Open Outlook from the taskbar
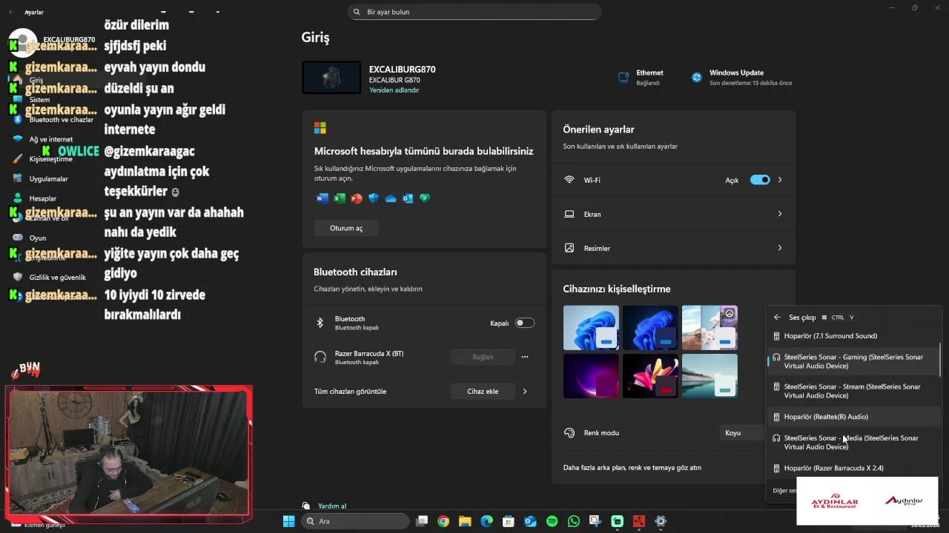Image resolution: width=949 pixels, height=533 pixels. (530, 521)
